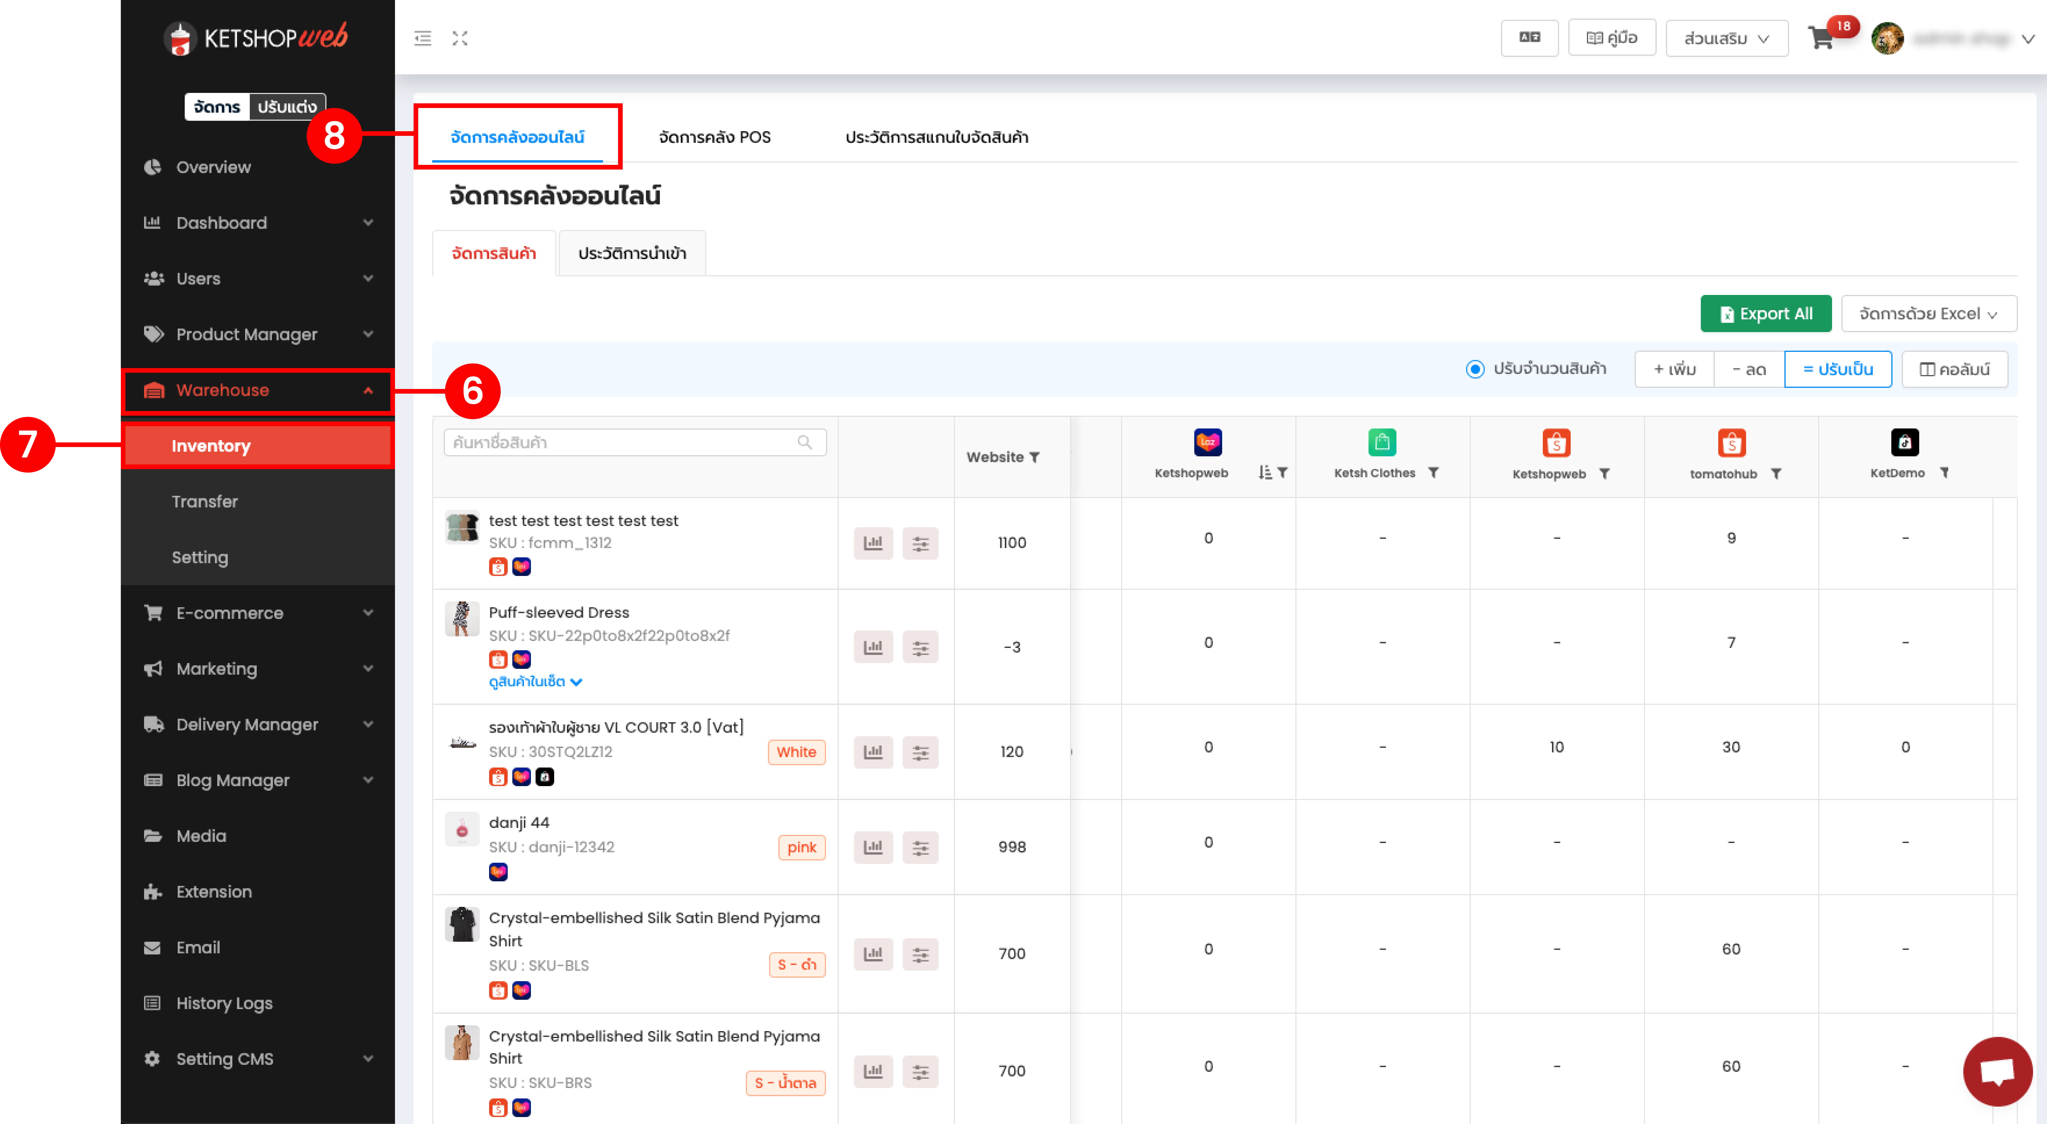2047x1124 pixels.
Task: Click the search magnifier icon
Action: pyautogui.click(x=805, y=442)
